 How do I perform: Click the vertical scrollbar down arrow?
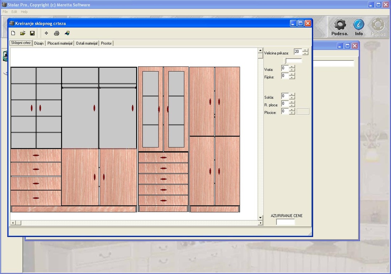(x=261, y=217)
